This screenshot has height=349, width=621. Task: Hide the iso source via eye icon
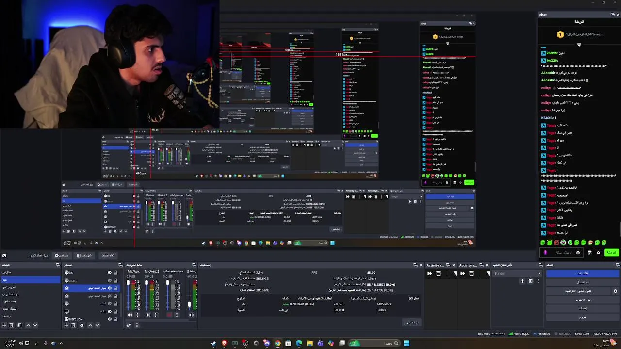110,273
